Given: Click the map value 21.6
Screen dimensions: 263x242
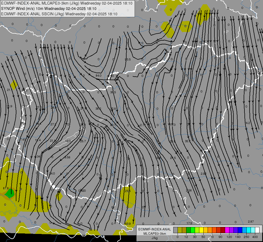Looking at the screenshot, I should [x=53, y=141].
